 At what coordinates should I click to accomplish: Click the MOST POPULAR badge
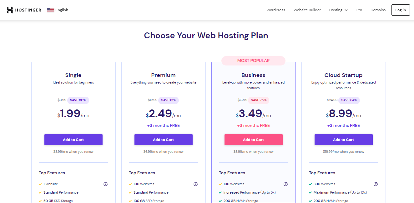click(253, 60)
